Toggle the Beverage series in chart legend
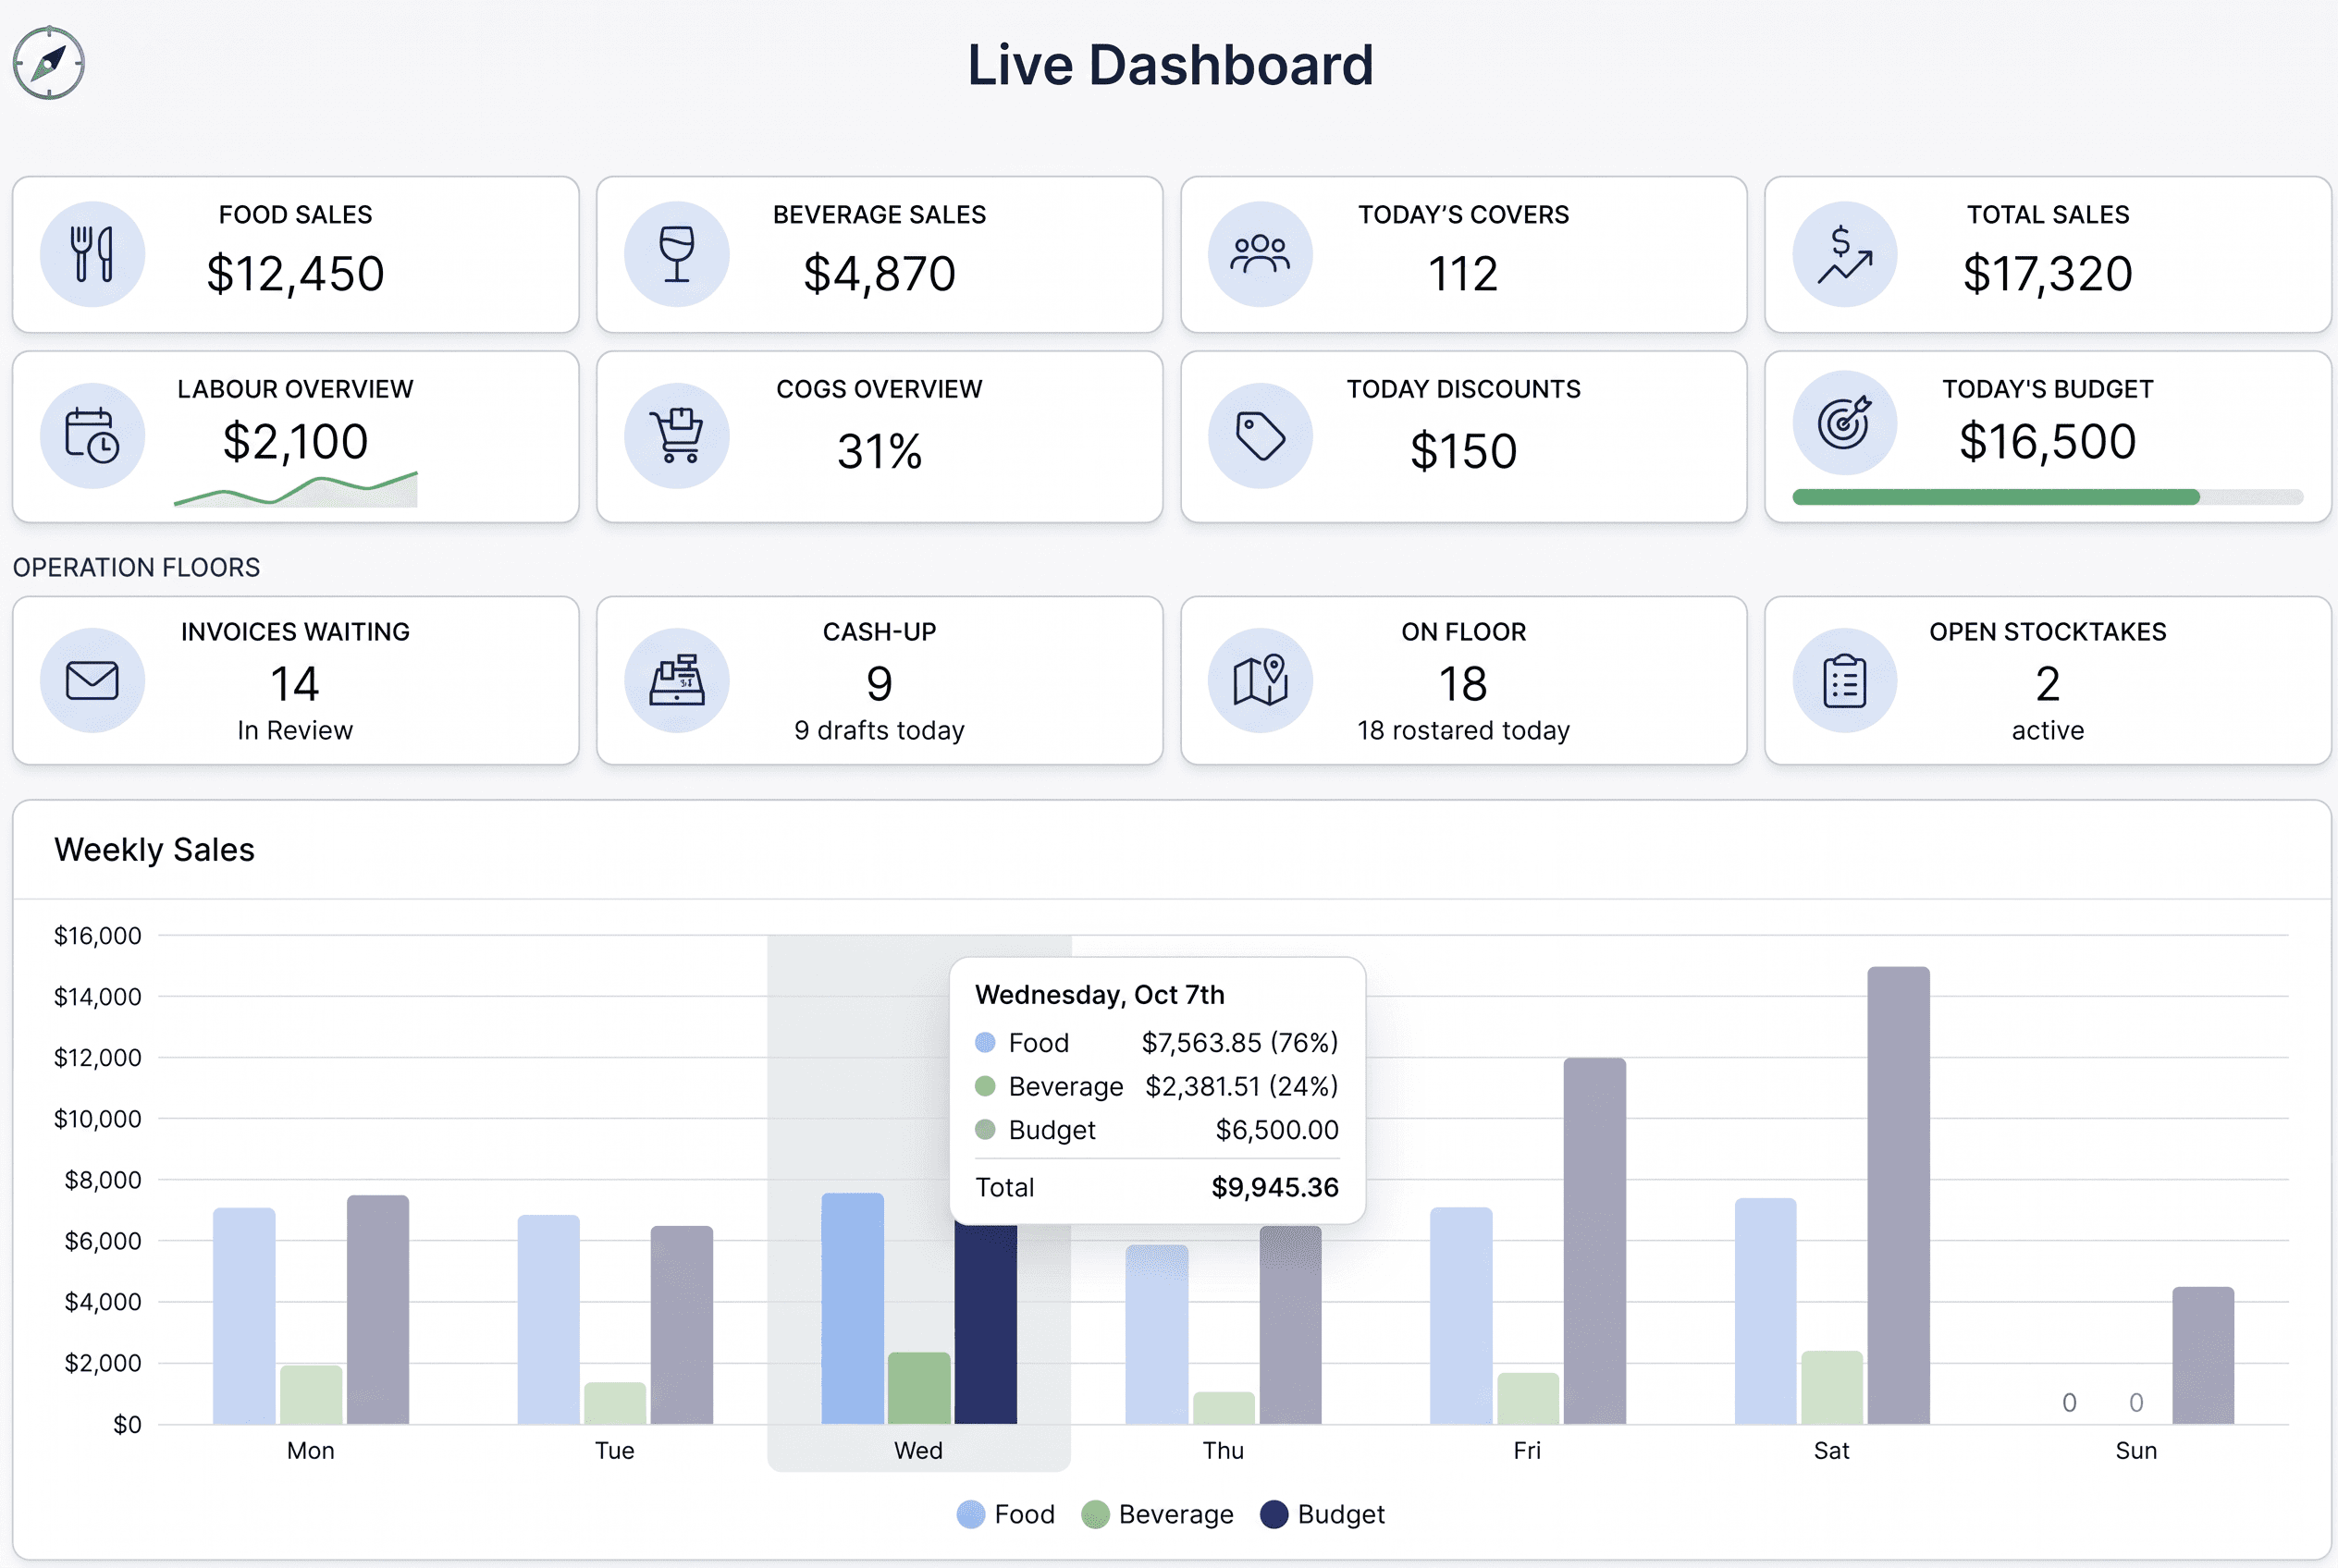The height and width of the screenshot is (1568, 2338). tap(1158, 1514)
